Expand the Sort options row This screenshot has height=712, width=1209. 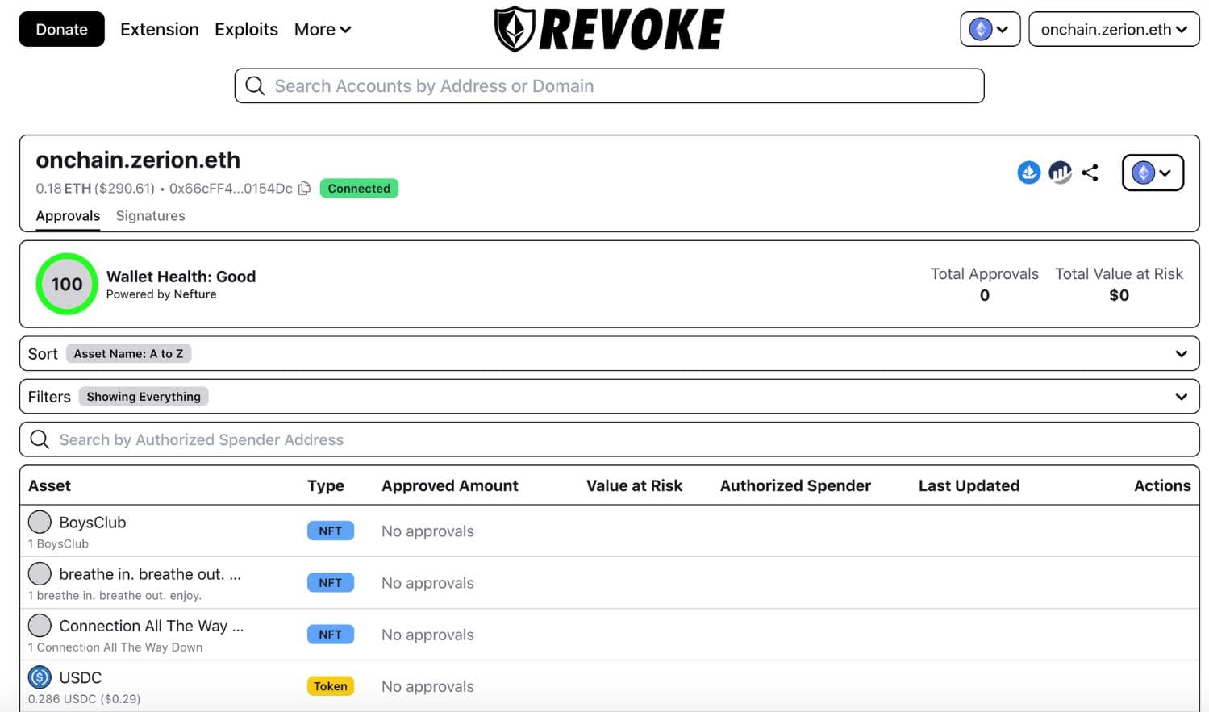click(x=609, y=353)
